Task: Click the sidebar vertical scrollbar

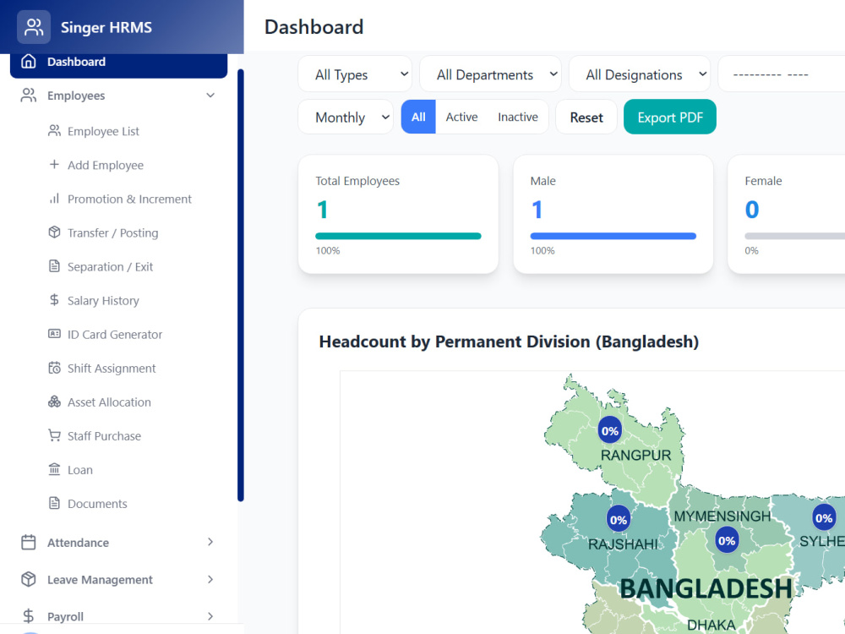Action: pyautogui.click(x=240, y=285)
